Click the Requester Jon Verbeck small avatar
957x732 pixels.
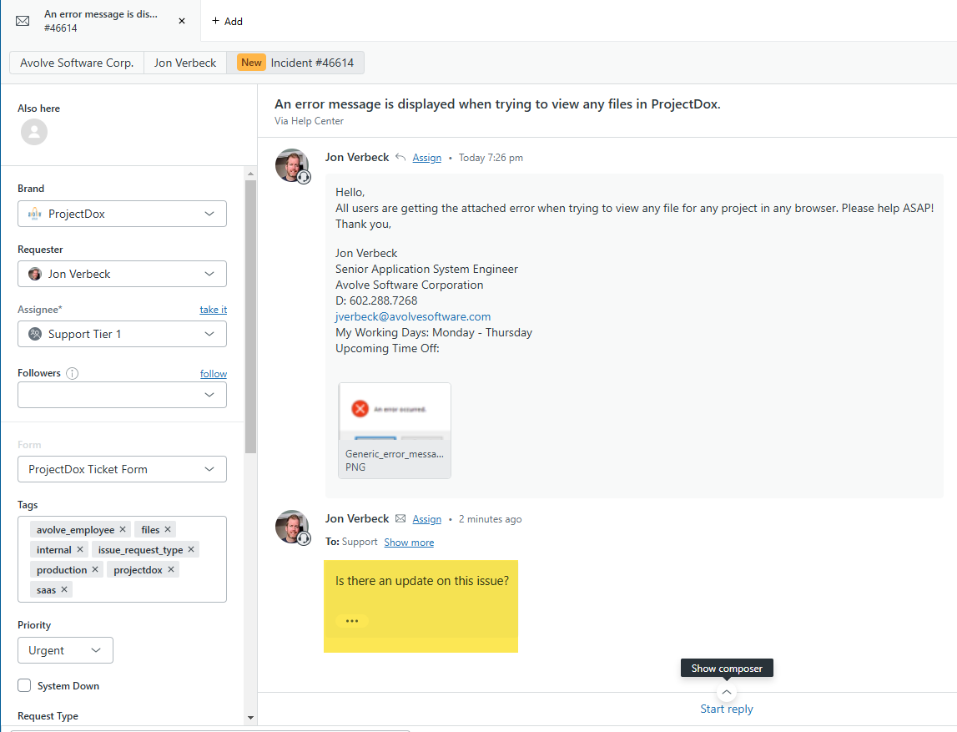pos(35,274)
